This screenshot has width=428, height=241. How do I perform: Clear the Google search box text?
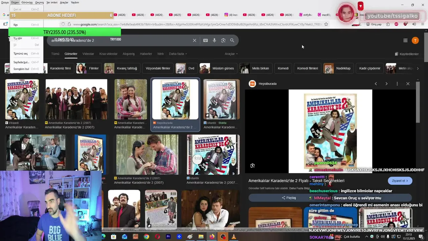pos(194,40)
